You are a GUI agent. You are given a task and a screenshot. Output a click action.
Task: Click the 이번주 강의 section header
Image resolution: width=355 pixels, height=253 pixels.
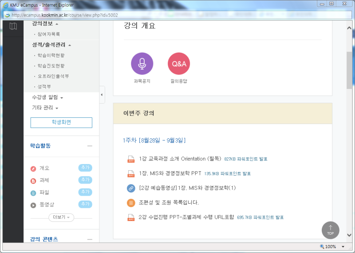[x=223, y=113]
